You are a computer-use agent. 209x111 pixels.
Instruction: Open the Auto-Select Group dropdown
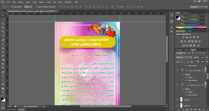(x=28, y=7)
